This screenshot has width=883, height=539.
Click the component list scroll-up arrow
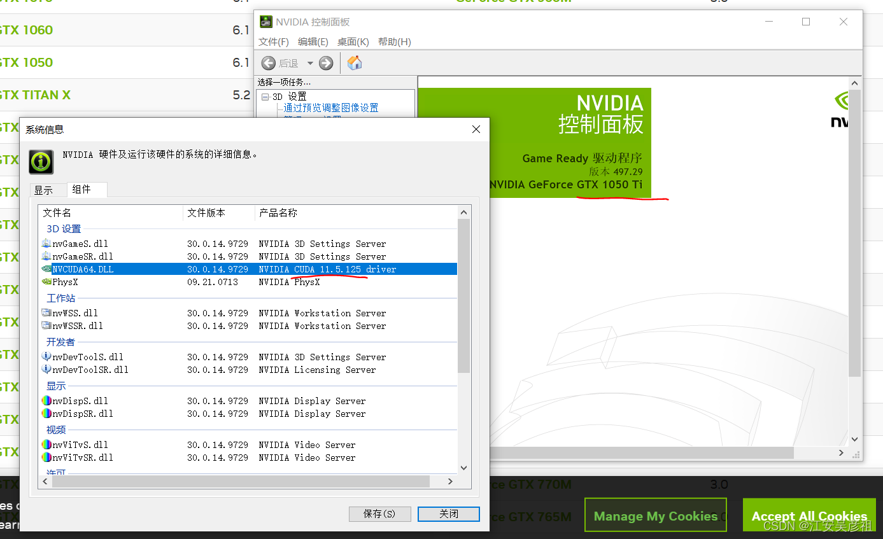pyautogui.click(x=463, y=213)
